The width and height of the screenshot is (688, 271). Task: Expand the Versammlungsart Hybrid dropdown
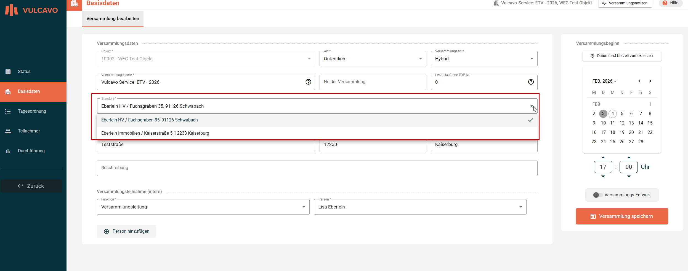pyautogui.click(x=484, y=59)
